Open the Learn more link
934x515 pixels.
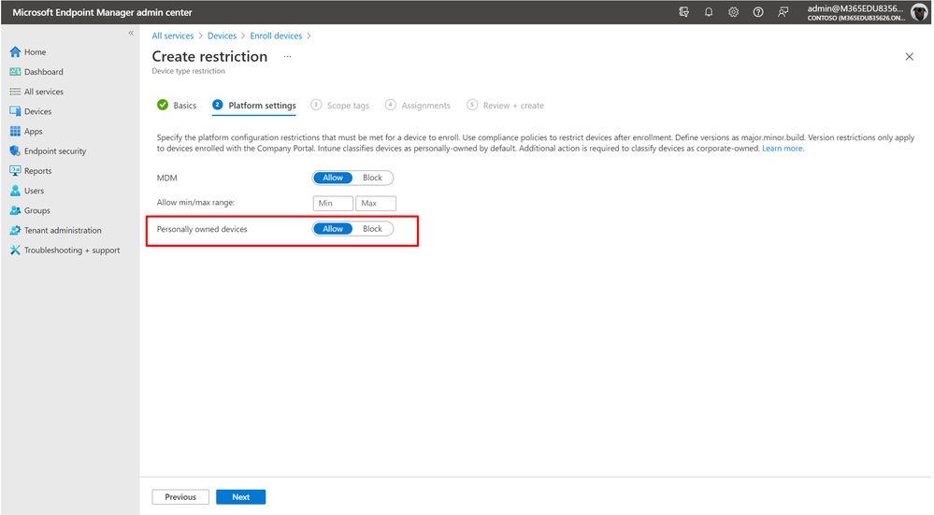783,149
